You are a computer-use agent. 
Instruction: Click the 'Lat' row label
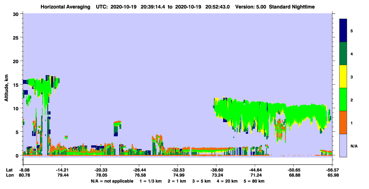tap(9, 170)
